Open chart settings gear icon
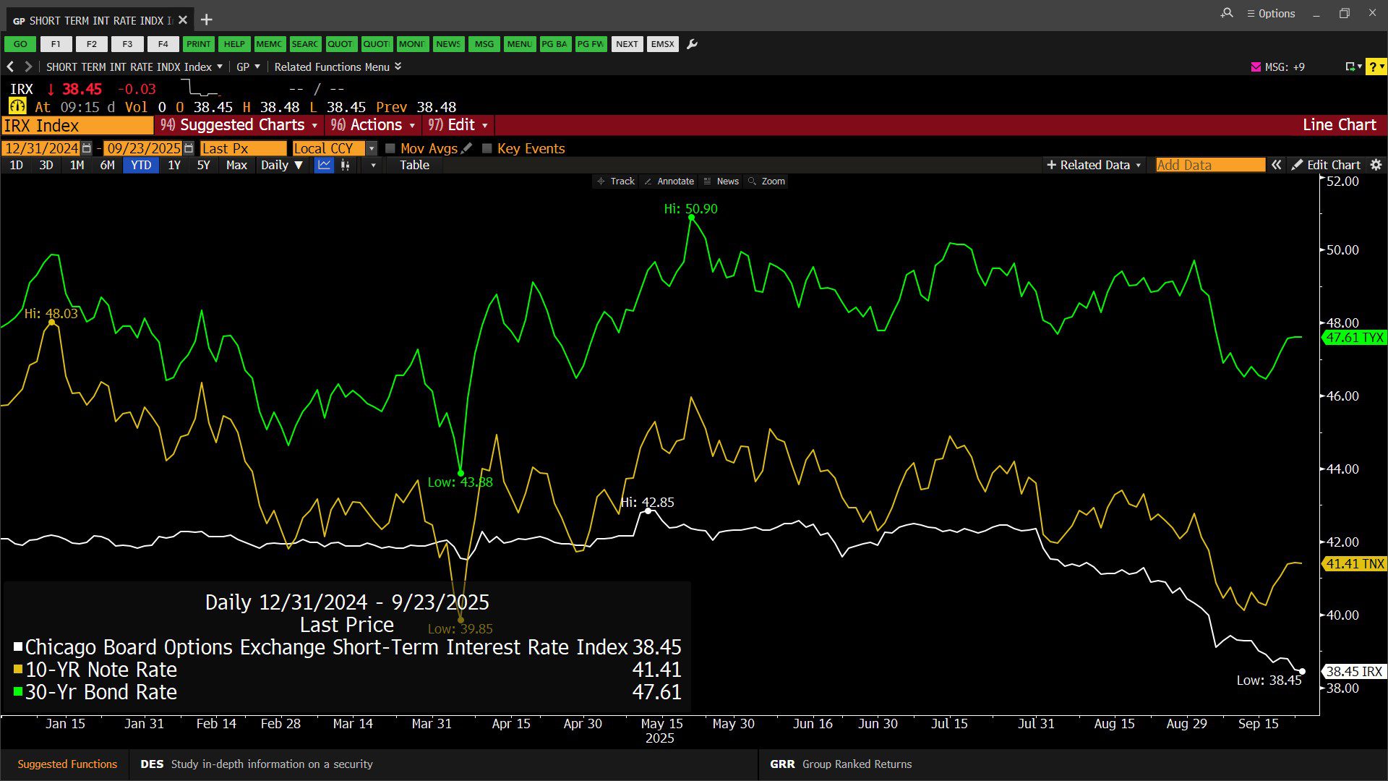The height and width of the screenshot is (781, 1388). (x=1376, y=165)
